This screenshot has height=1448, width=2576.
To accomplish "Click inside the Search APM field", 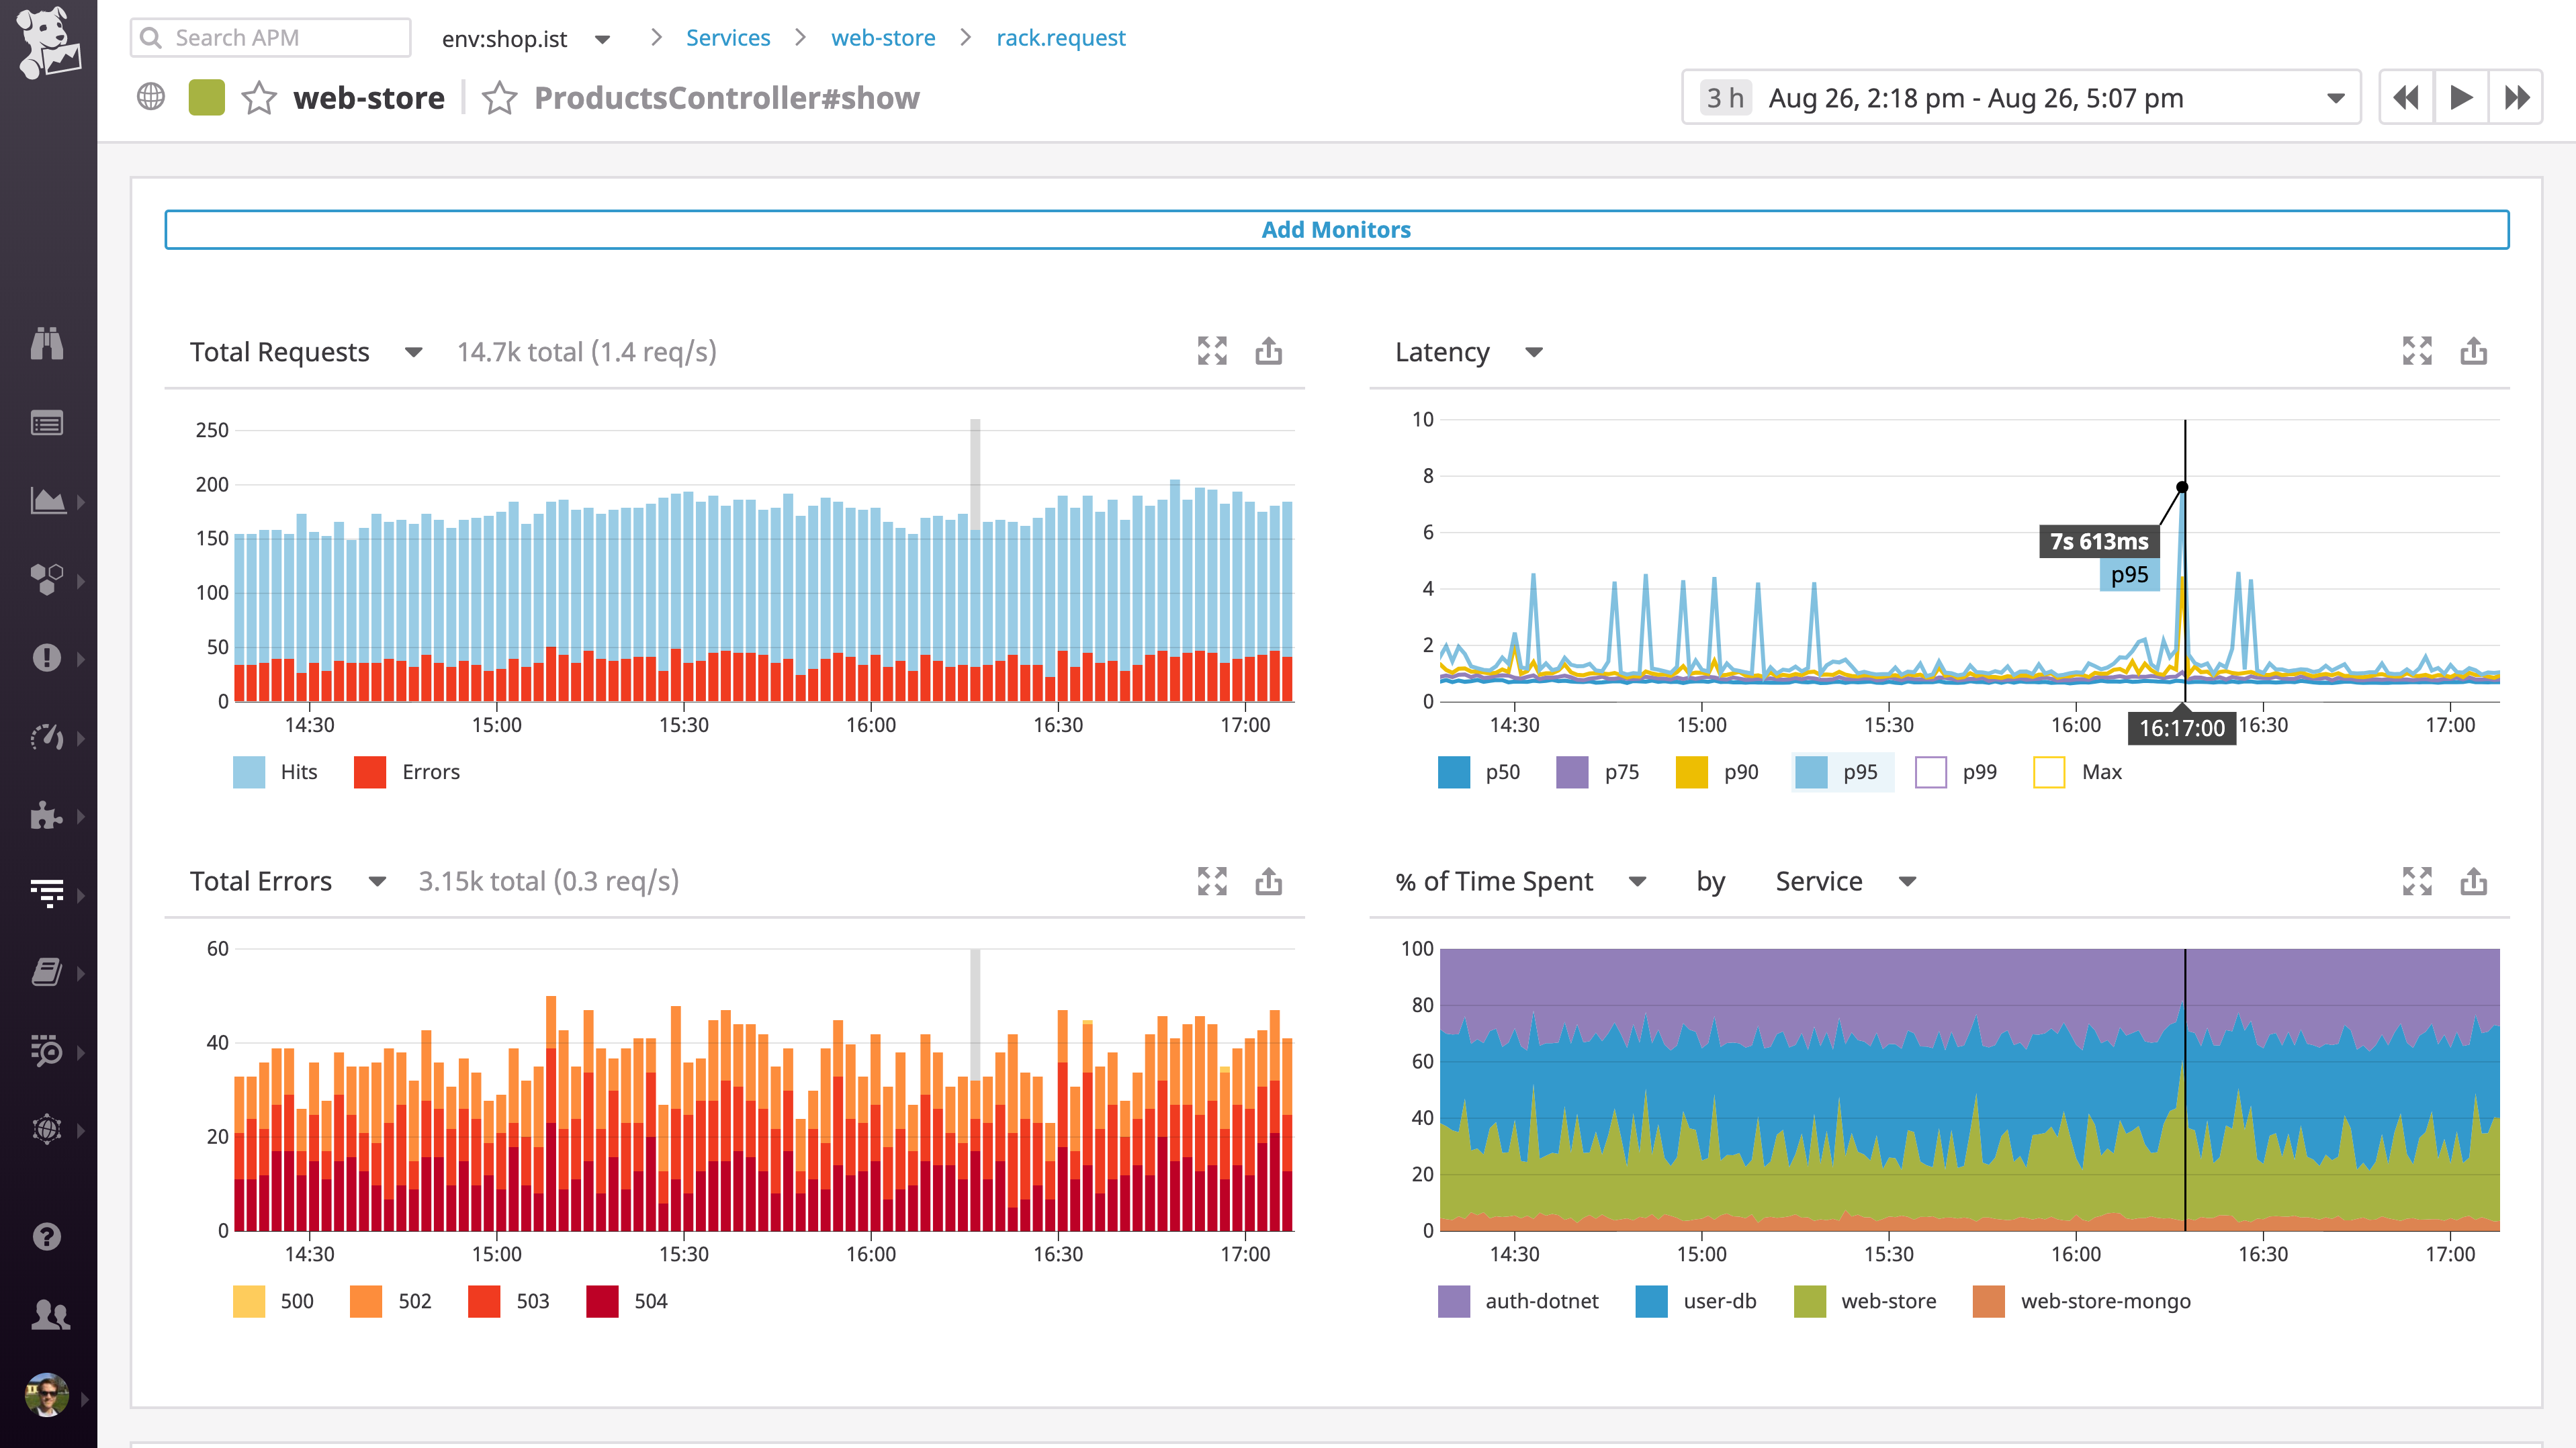I will click(x=270, y=37).
